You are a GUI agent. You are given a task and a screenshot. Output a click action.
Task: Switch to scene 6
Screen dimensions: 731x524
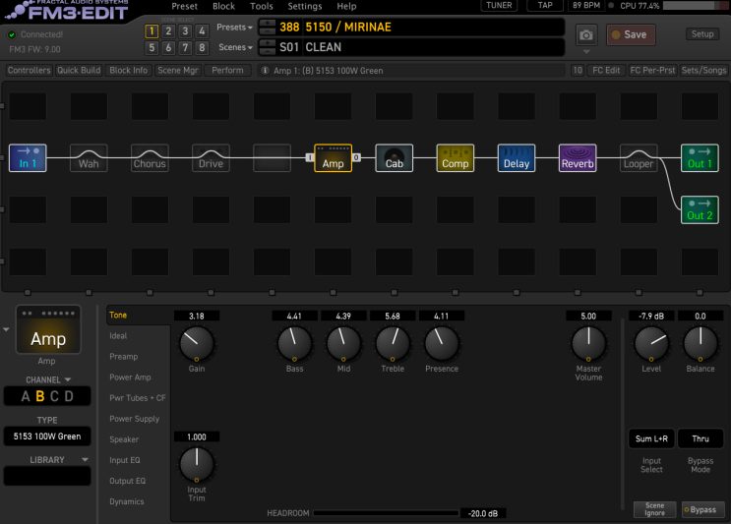click(x=168, y=47)
